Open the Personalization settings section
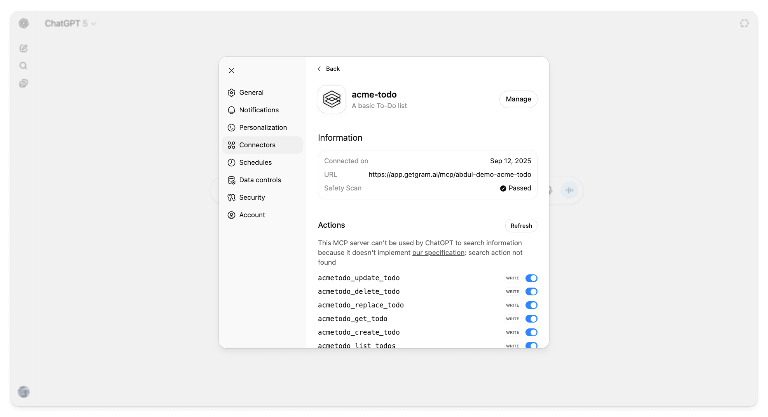 click(263, 127)
